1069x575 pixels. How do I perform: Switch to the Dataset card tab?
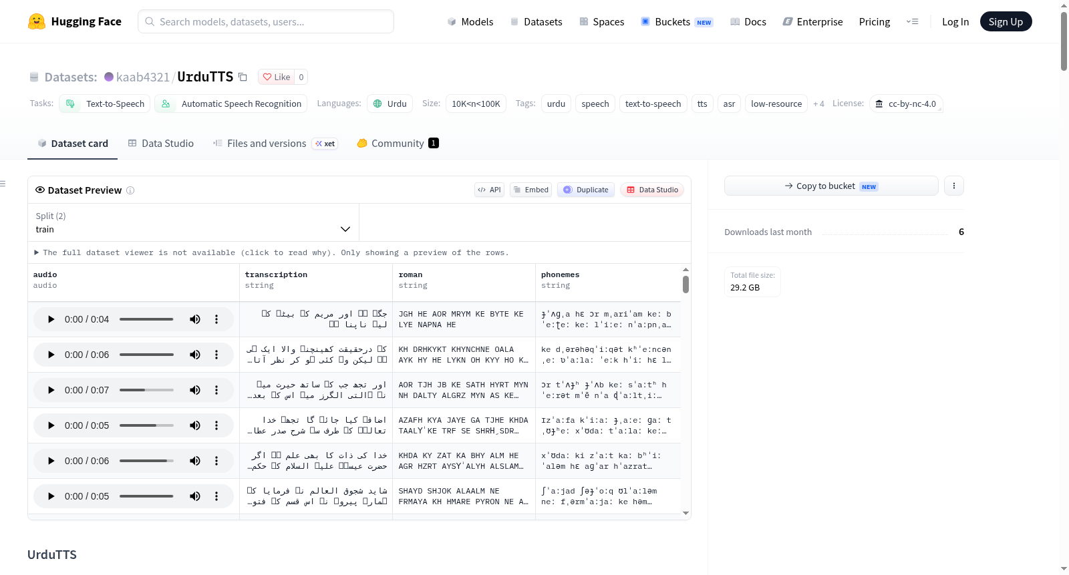73,144
